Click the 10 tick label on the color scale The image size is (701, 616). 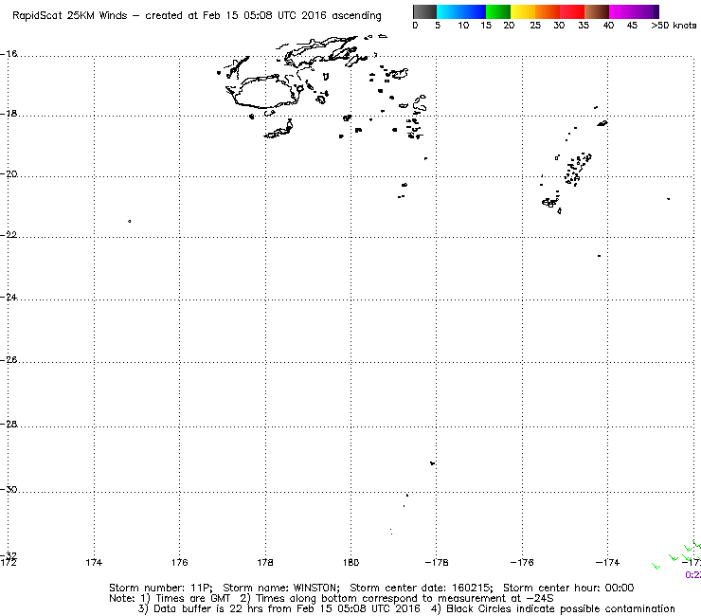[463, 26]
